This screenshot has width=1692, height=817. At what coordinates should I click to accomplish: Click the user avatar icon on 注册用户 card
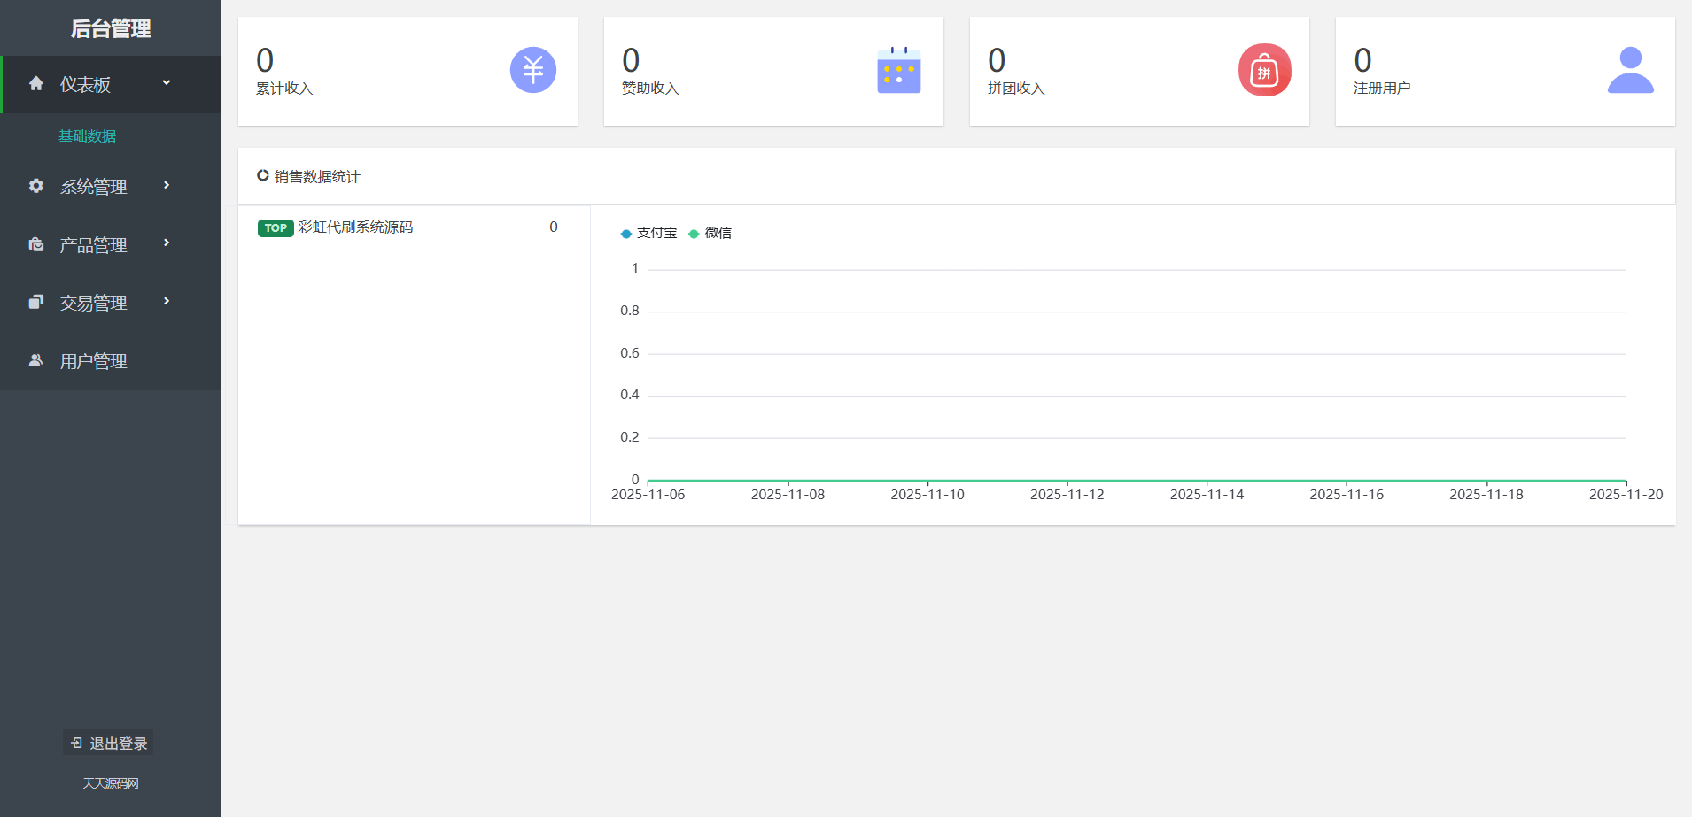click(x=1630, y=70)
